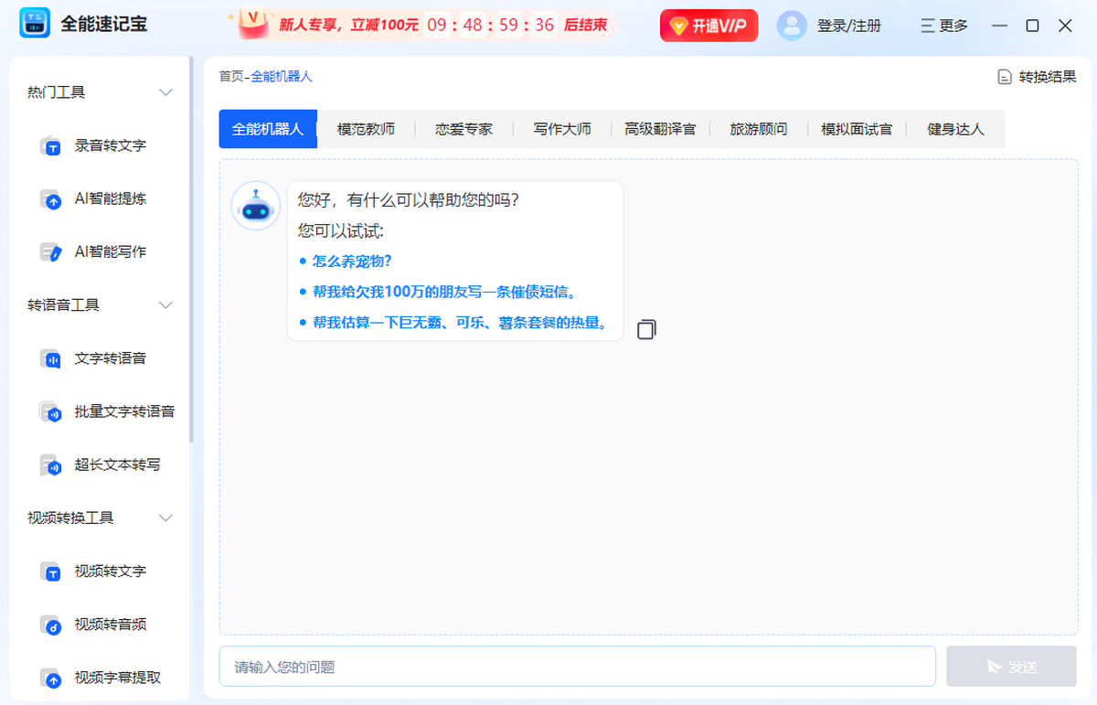
Task: Open the AI智能提炼 tool icon
Action: point(50,199)
